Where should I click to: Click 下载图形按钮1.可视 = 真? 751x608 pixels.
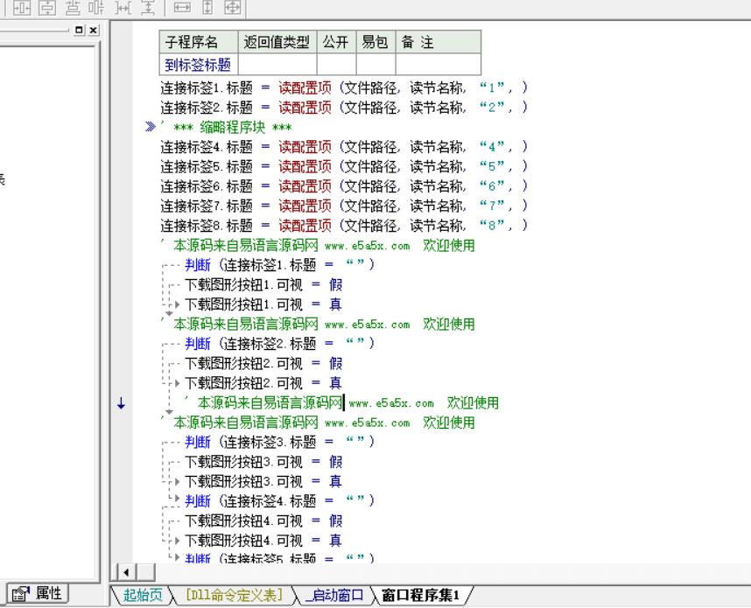coord(263,304)
